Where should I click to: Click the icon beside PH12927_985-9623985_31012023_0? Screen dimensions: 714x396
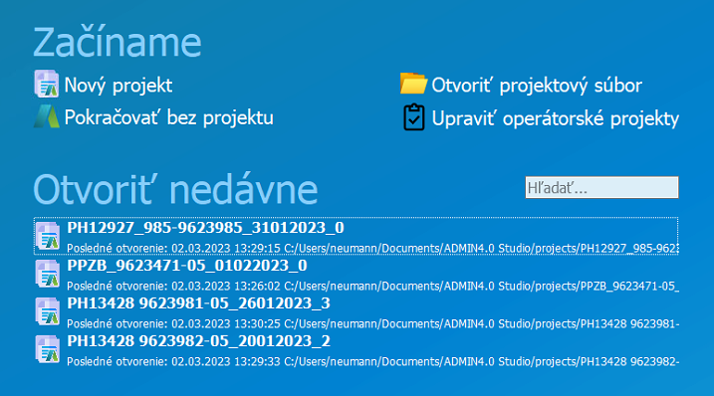48,236
